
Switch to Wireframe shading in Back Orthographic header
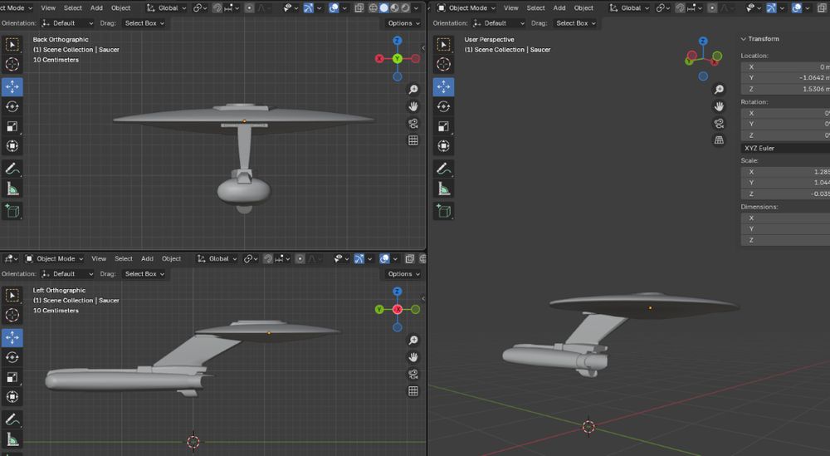pyautogui.click(x=373, y=8)
